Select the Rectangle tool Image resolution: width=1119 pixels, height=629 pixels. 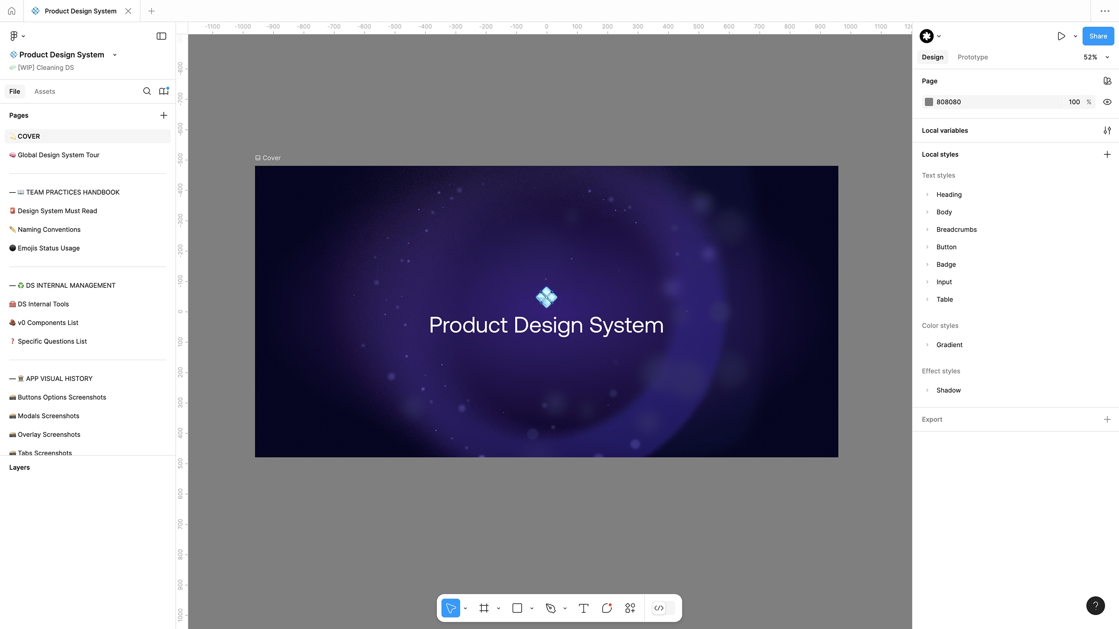(x=517, y=608)
